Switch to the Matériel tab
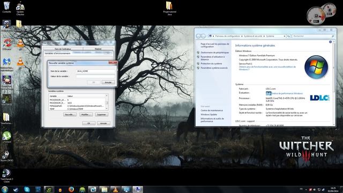343x193 pixels. 98,49
